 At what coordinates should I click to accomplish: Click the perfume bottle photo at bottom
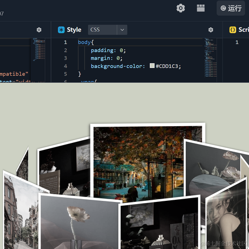pyautogui.click(x=160, y=224)
